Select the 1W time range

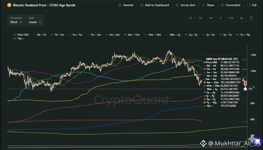tap(201, 18)
